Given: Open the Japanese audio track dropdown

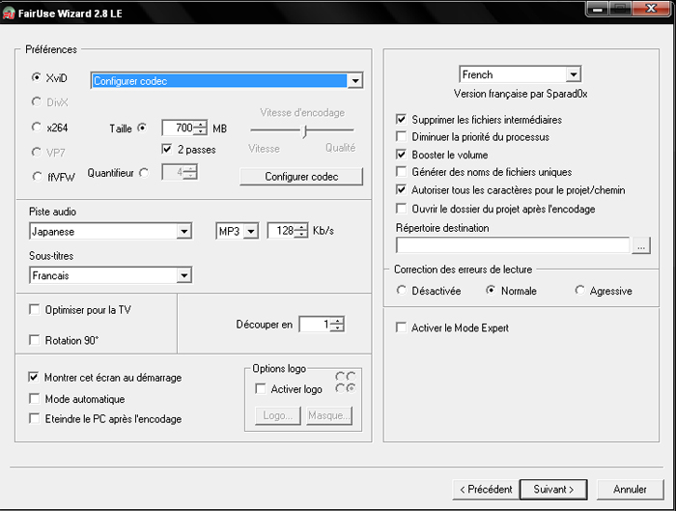Looking at the screenshot, I should pos(184,232).
